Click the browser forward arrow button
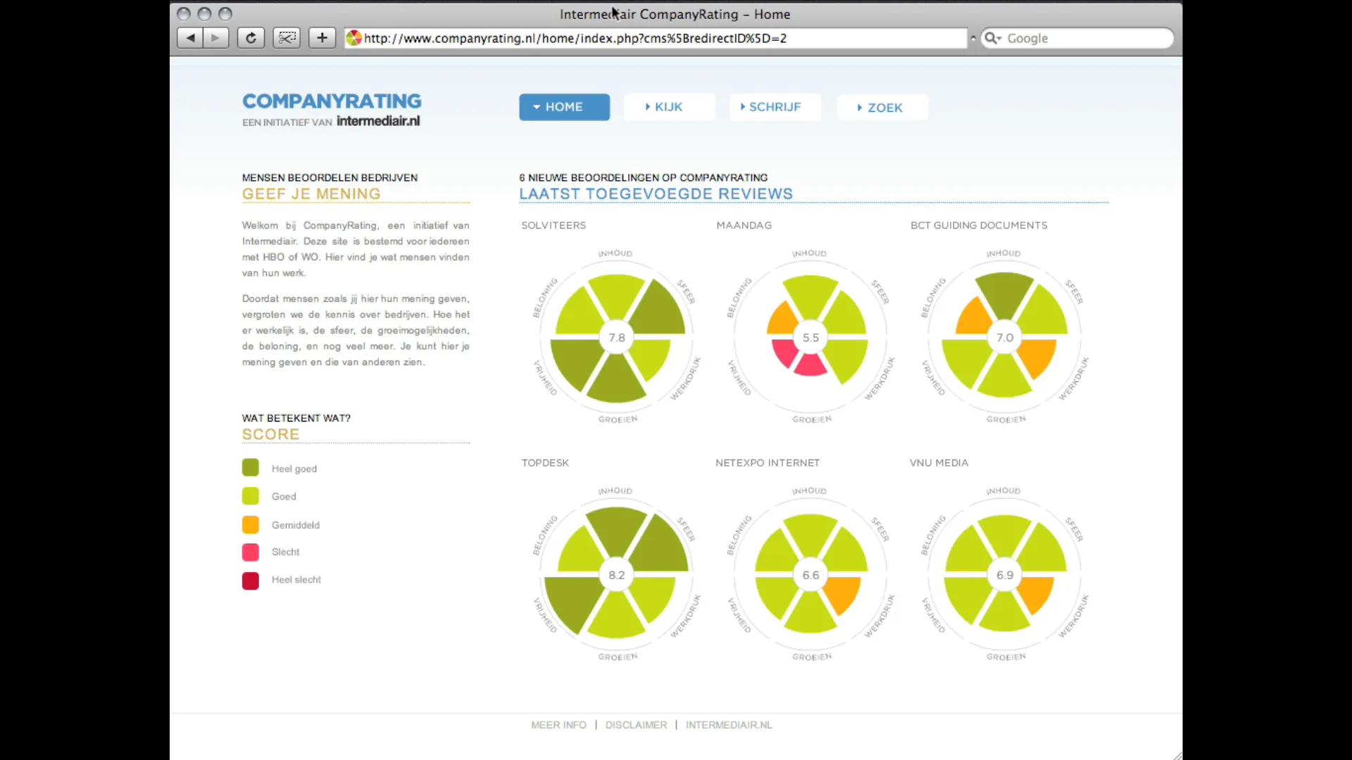Screen dimensions: 1352x760 click(x=215, y=38)
